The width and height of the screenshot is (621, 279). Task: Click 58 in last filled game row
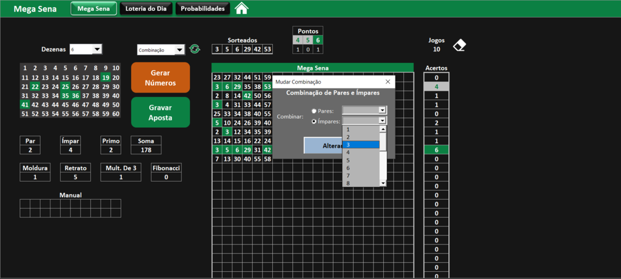[267, 159]
